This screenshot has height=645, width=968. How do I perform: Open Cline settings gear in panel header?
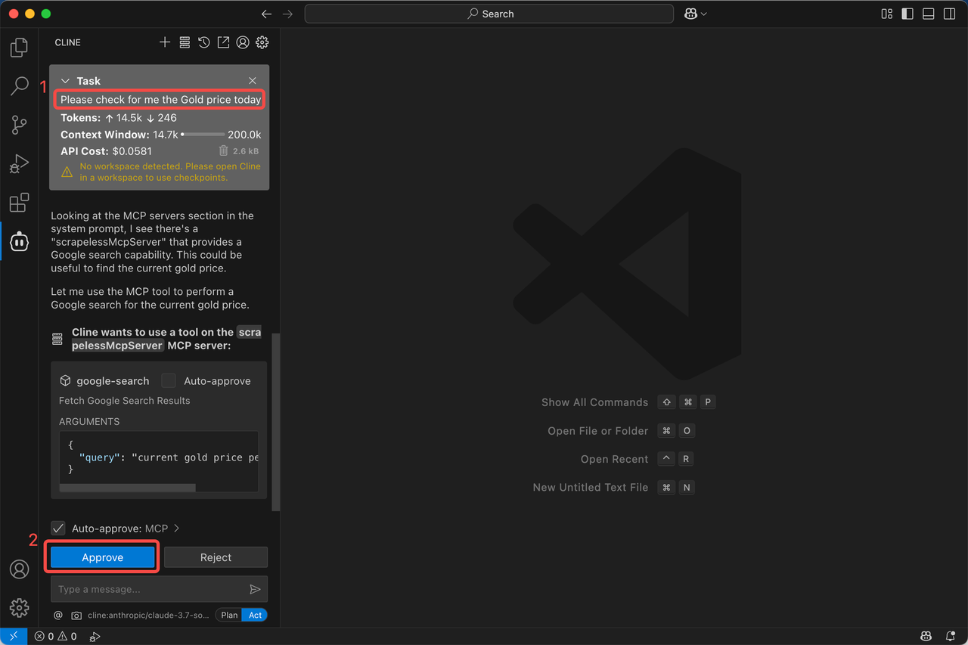point(262,42)
